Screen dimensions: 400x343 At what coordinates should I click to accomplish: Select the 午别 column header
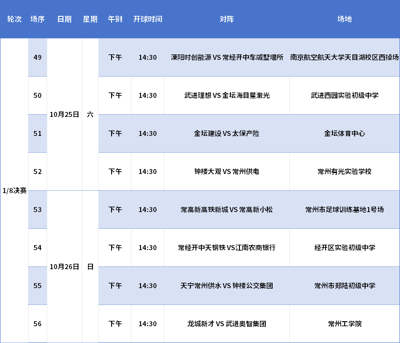click(x=115, y=19)
